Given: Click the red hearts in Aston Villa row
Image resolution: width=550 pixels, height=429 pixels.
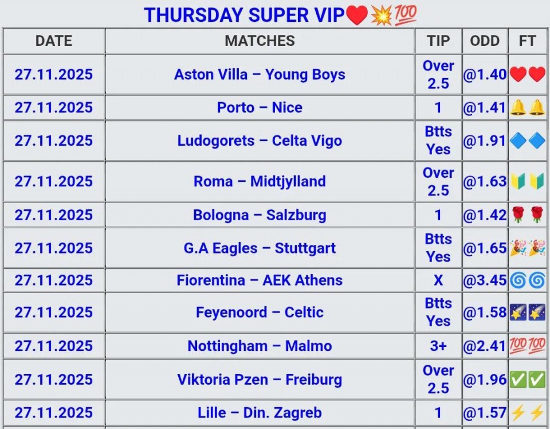Looking at the screenshot, I should [x=527, y=75].
